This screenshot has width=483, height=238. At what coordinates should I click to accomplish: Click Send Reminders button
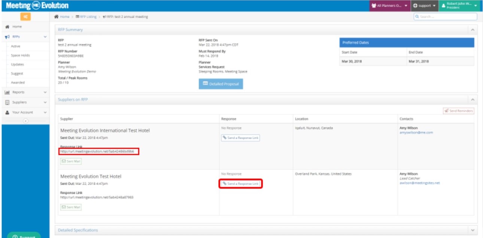459,111
